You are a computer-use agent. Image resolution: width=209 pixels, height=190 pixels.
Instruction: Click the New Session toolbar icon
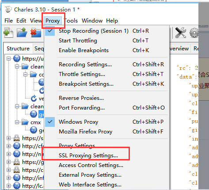point(8,32)
